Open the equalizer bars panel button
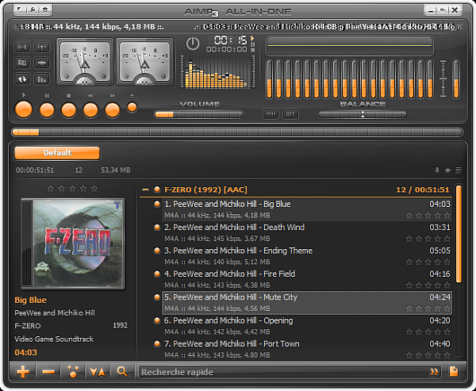476x391 pixels. (41, 79)
